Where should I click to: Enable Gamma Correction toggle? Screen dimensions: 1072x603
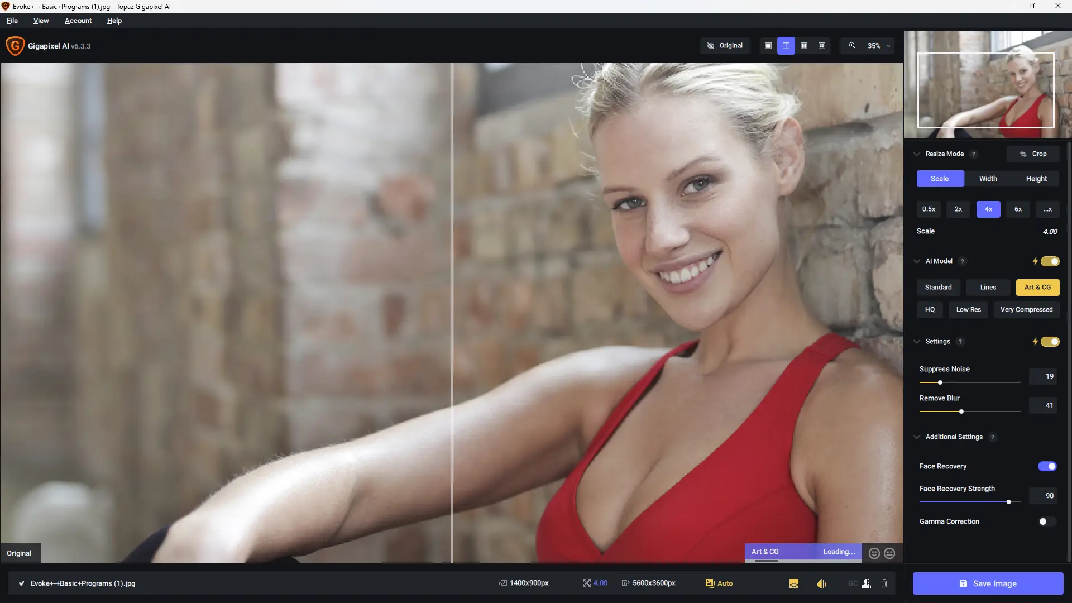1047,521
